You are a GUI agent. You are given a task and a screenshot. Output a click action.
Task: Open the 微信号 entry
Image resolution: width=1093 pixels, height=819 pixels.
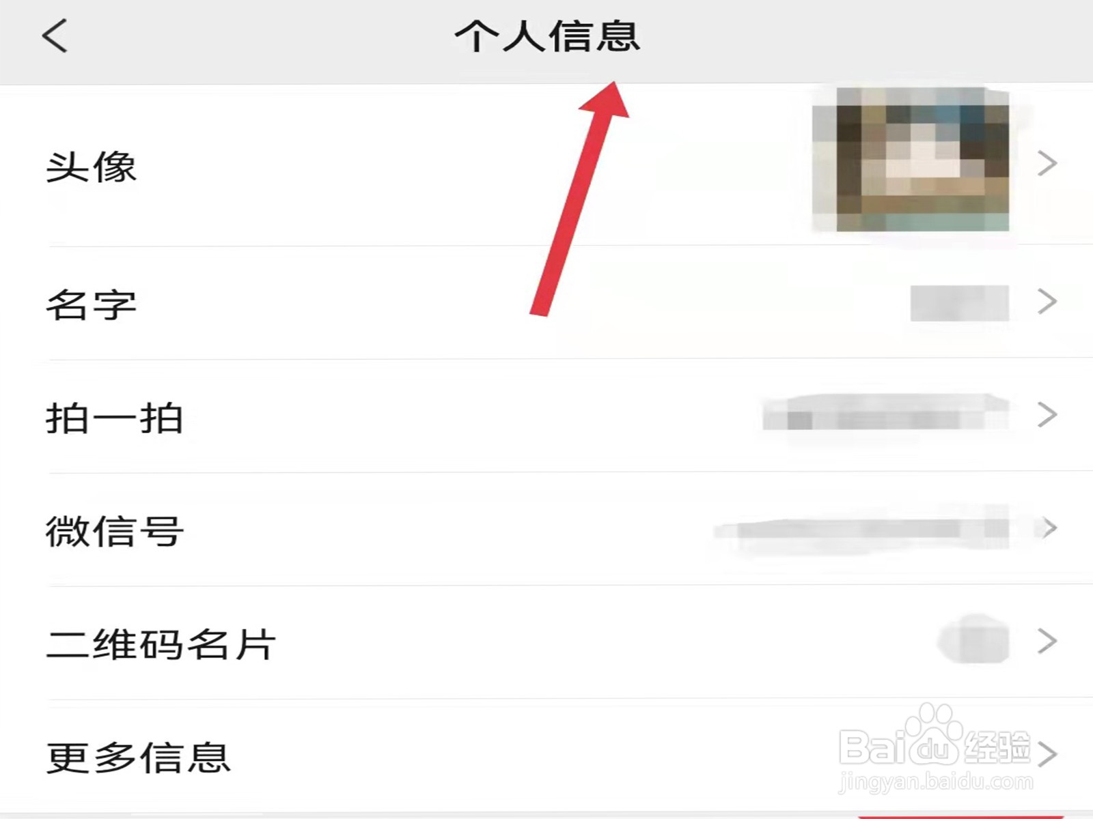pyautogui.click(x=546, y=529)
